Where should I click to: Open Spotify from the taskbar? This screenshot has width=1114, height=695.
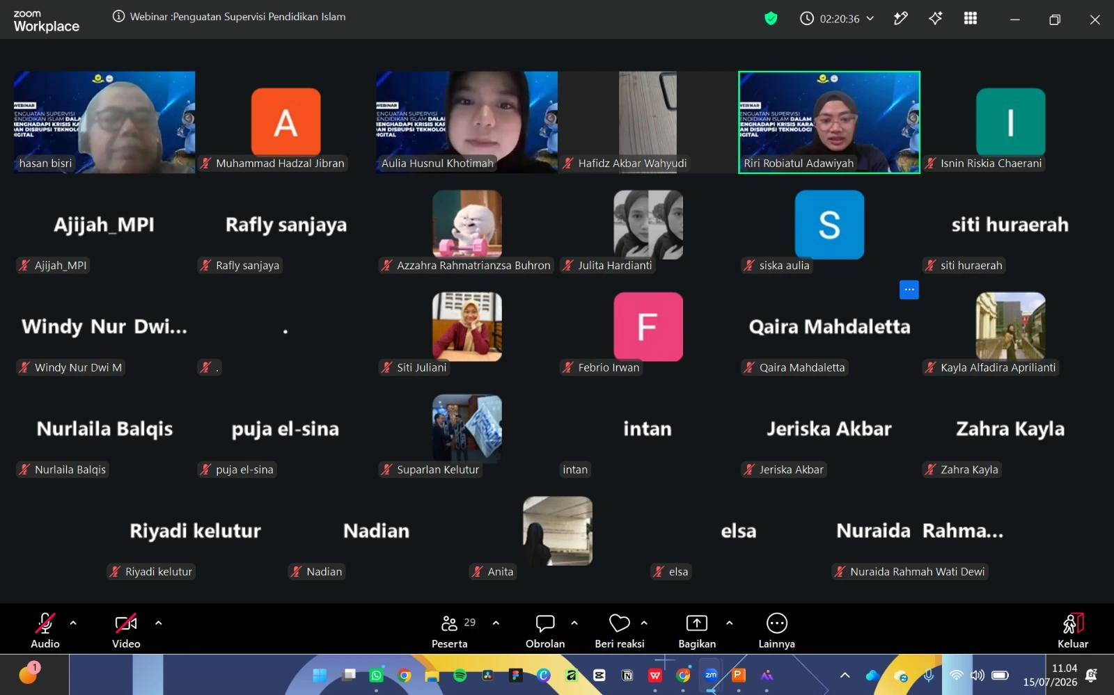pos(460,675)
